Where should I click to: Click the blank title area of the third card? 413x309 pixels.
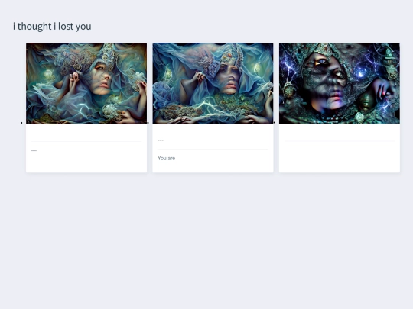(340, 133)
